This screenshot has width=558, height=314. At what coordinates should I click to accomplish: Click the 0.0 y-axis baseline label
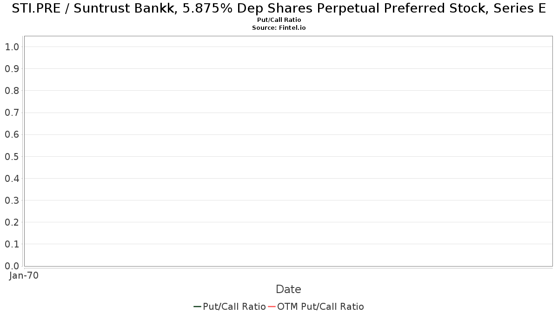coord(12,266)
